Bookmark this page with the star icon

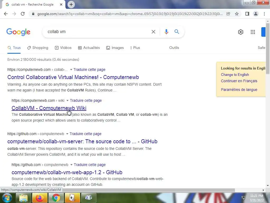click(x=237, y=14)
